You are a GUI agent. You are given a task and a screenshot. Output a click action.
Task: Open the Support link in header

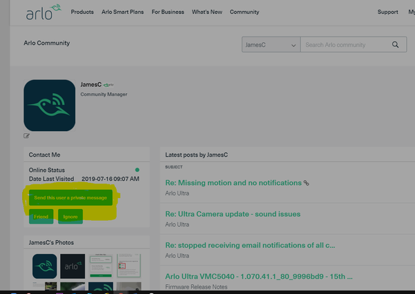tap(387, 12)
